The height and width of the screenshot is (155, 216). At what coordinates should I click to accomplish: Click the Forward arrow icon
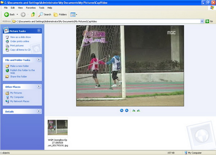point(23,14)
